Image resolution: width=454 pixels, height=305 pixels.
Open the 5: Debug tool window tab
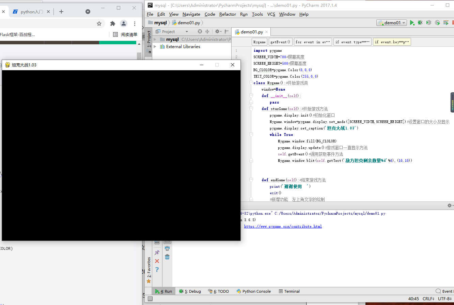tap(190, 291)
